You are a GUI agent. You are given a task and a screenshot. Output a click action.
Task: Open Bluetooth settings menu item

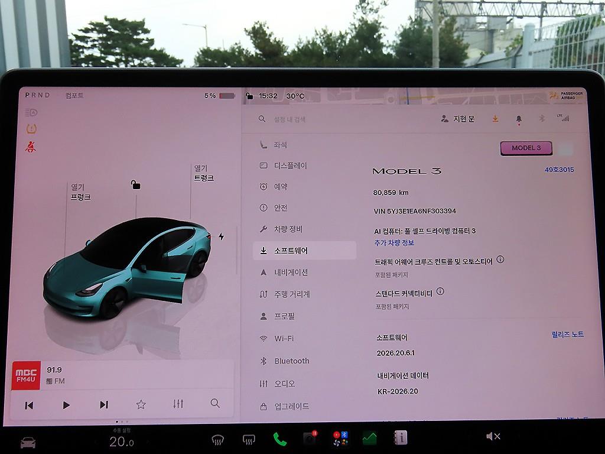[x=284, y=361]
